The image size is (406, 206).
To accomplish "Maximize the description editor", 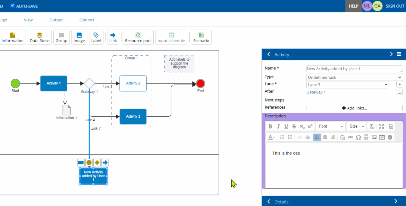I will [x=381, y=126].
